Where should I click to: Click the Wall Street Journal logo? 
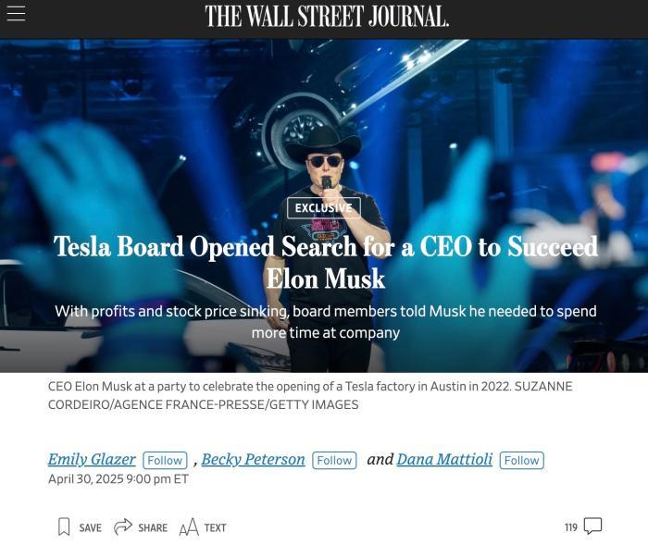327,17
